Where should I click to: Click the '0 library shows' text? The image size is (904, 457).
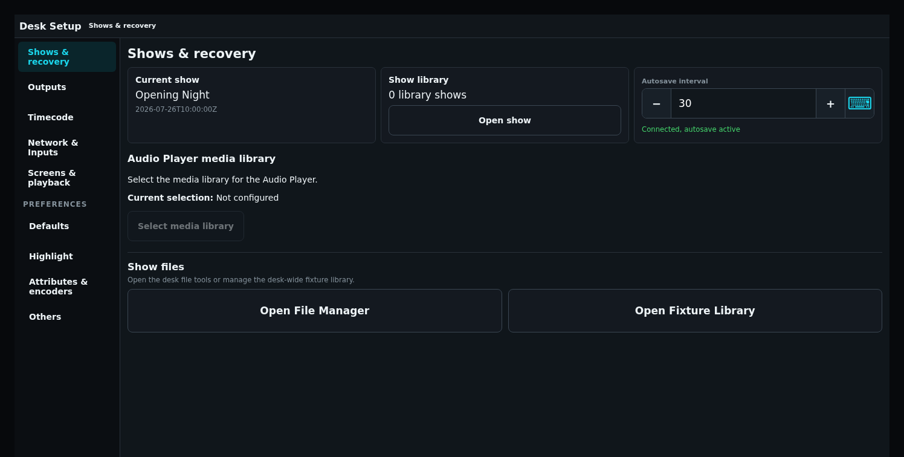pos(427,95)
